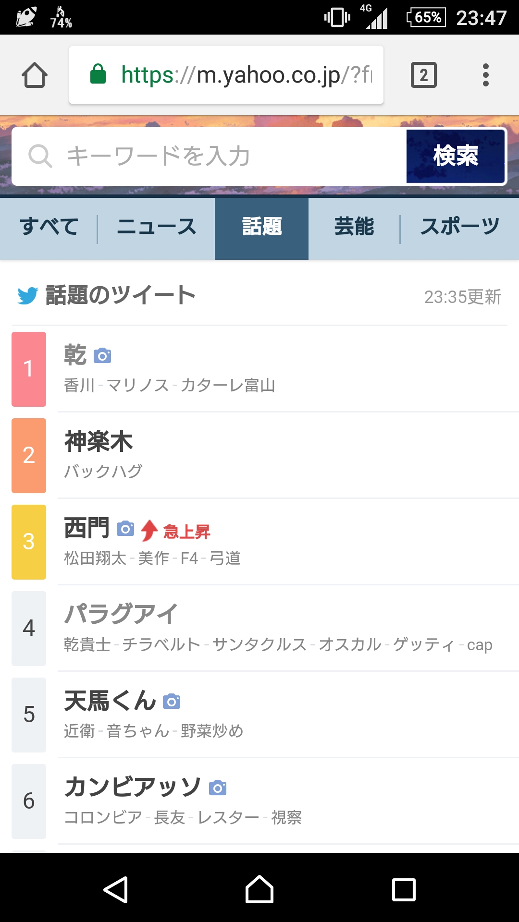Open the スポーツ tab
The image size is (519, 922).
pos(460,227)
